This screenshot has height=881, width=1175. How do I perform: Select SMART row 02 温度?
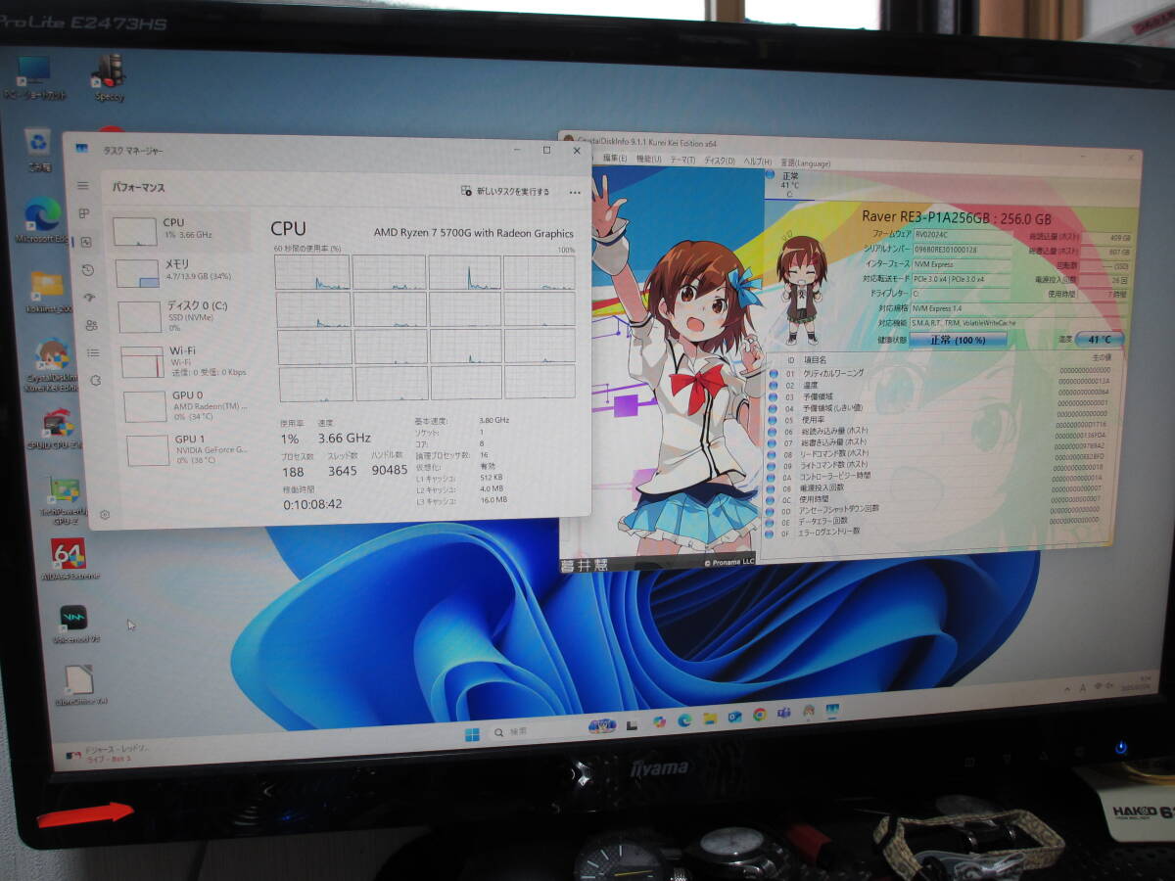940,385
